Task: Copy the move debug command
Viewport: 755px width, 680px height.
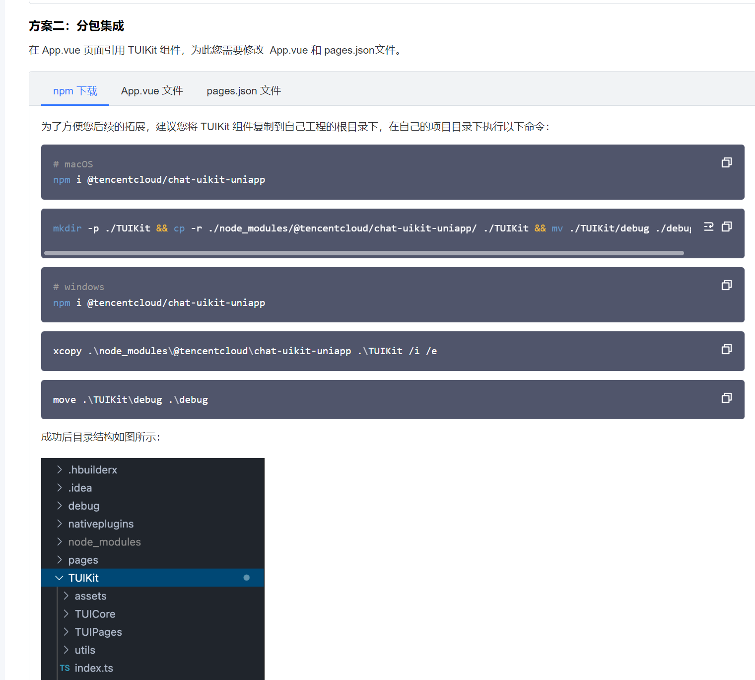Action: click(x=726, y=398)
